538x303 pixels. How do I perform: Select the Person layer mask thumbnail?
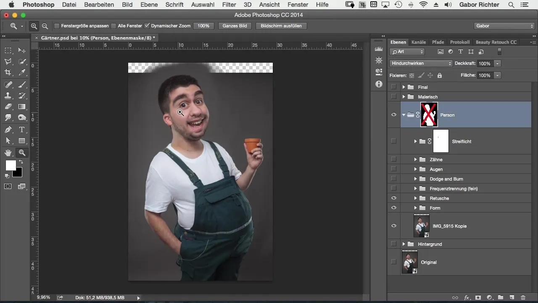tap(429, 114)
